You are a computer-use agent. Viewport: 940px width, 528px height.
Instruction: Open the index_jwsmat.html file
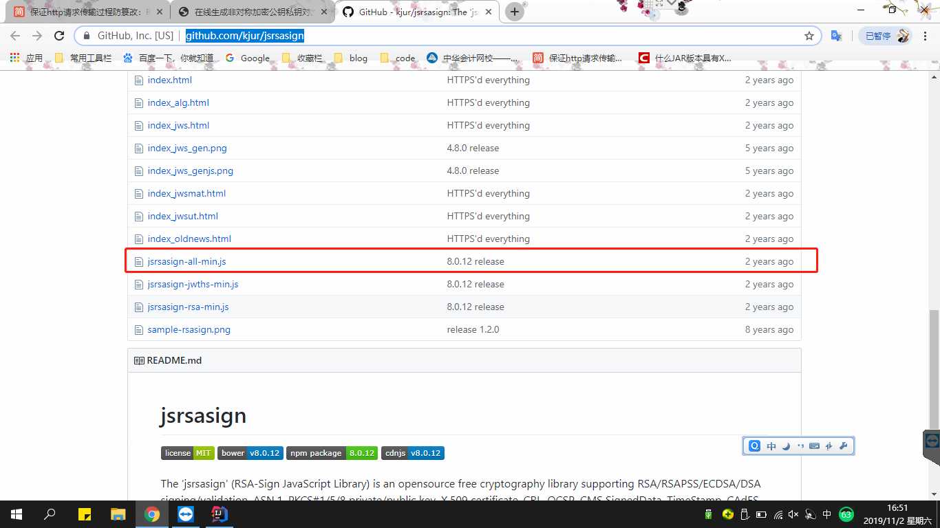186,193
